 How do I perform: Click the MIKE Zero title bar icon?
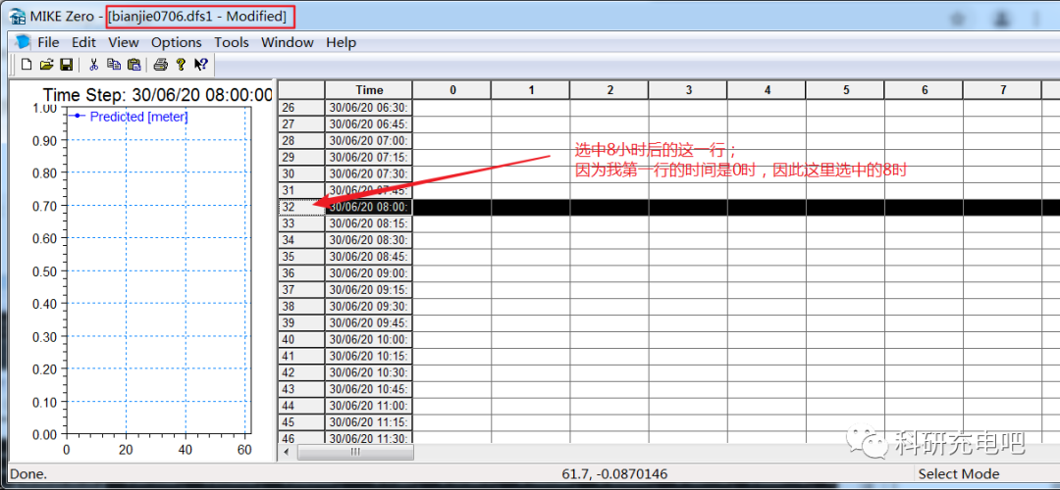(x=17, y=16)
